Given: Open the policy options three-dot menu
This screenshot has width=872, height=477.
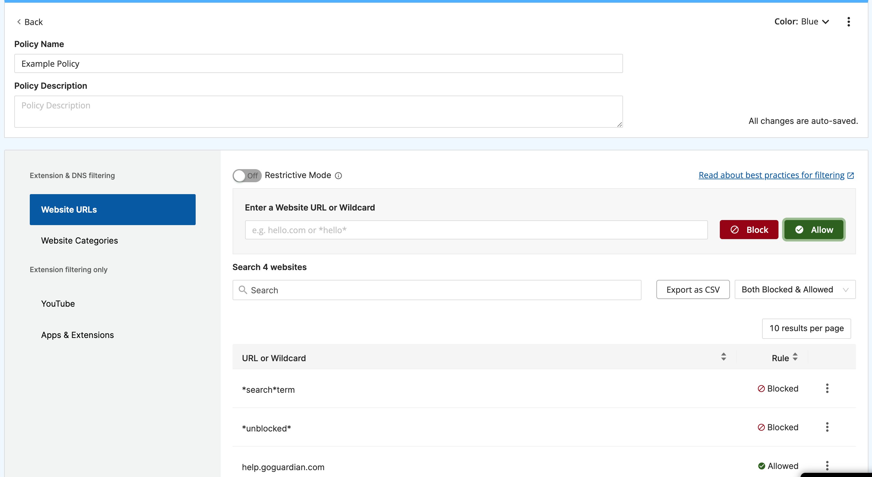Looking at the screenshot, I should pyautogui.click(x=848, y=22).
